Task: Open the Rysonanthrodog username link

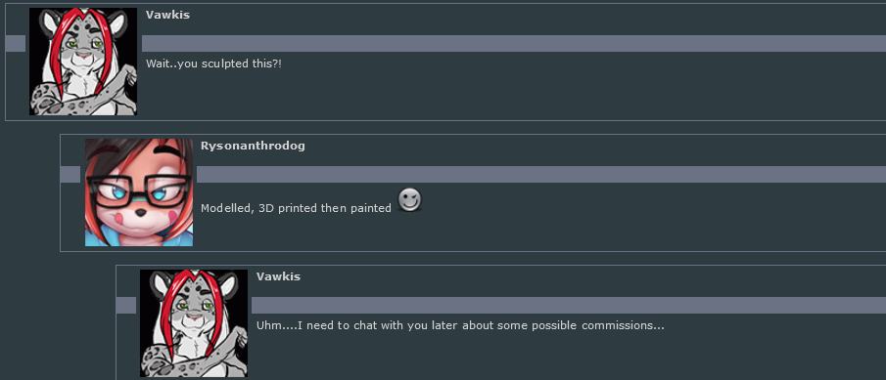Action: point(253,146)
